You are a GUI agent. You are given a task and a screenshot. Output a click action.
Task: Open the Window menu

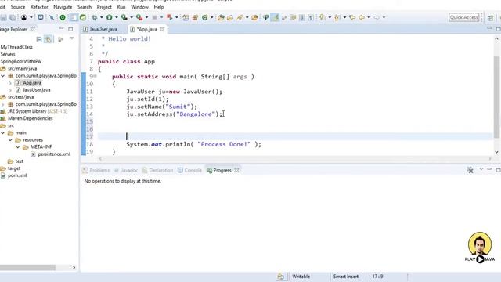[139, 7]
